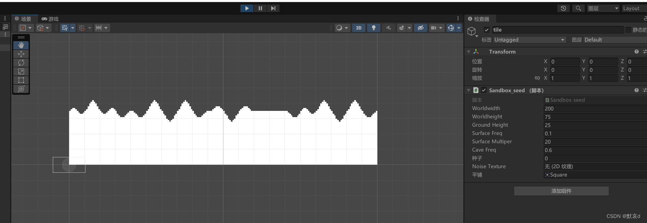Open scene effects dropdown arrow
The image size is (647, 223).
pos(409,28)
